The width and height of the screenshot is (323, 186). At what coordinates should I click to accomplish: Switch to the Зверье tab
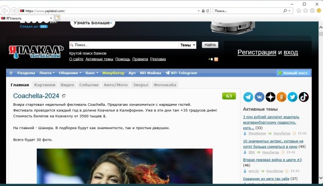coord(140,85)
